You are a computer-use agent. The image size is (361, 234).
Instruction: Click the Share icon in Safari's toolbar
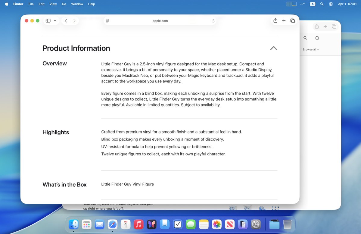click(275, 20)
